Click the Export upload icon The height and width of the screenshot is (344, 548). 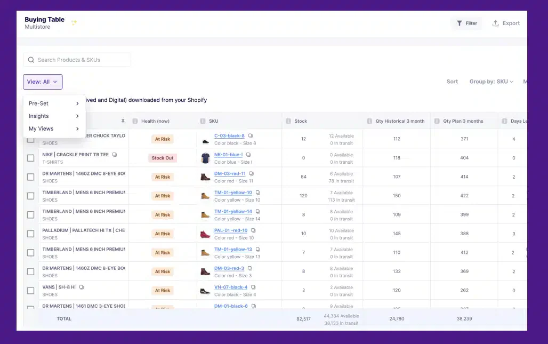[x=495, y=23]
